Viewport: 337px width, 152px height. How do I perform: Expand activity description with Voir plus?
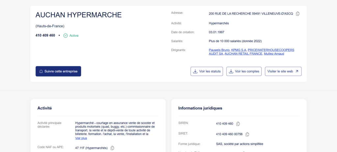[x=81, y=138]
